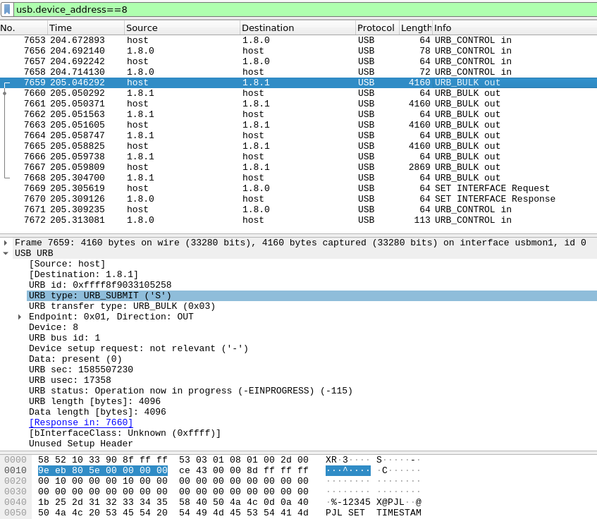Screen dimensions: 597x519
Task: Select packet 7665 row
Action: pos(299,146)
